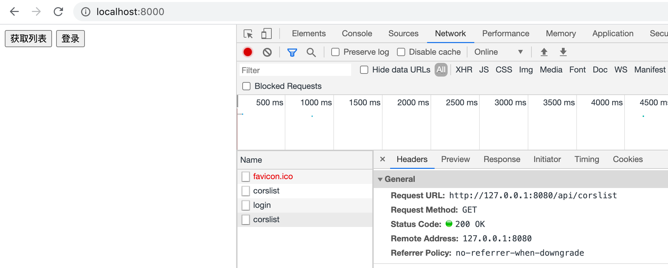Filter requests by Doc

coord(600,70)
